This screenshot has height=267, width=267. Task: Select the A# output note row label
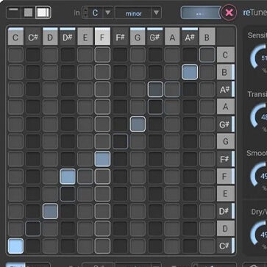pyautogui.click(x=226, y=90)
